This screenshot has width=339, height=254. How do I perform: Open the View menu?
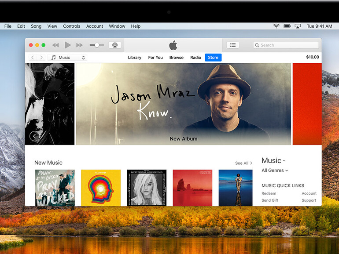pyautogui.click(x=52, y=26)
